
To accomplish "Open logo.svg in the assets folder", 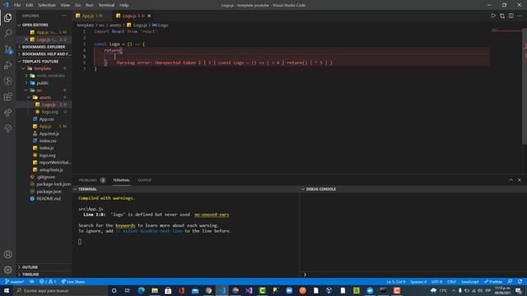I will point(50,112).
